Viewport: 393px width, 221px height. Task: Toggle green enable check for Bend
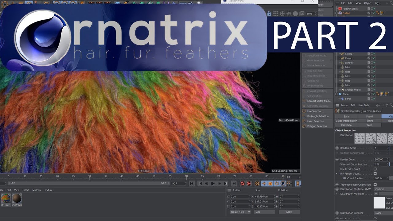[x=374, y=99]
